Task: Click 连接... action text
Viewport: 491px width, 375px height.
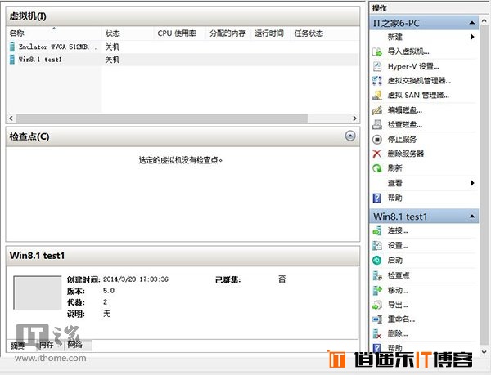Action: pyautogui.click(x=398, y=231)
